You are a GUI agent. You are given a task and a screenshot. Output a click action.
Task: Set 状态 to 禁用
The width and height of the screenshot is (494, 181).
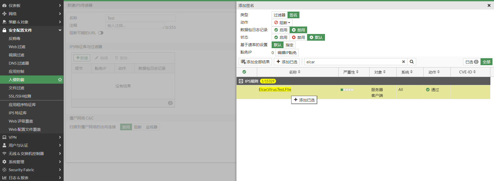pyautogui.click(x=298, y=38)
